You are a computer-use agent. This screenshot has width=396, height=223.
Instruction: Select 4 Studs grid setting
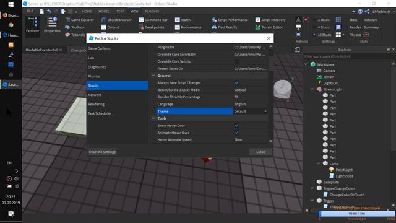point(321,27)
